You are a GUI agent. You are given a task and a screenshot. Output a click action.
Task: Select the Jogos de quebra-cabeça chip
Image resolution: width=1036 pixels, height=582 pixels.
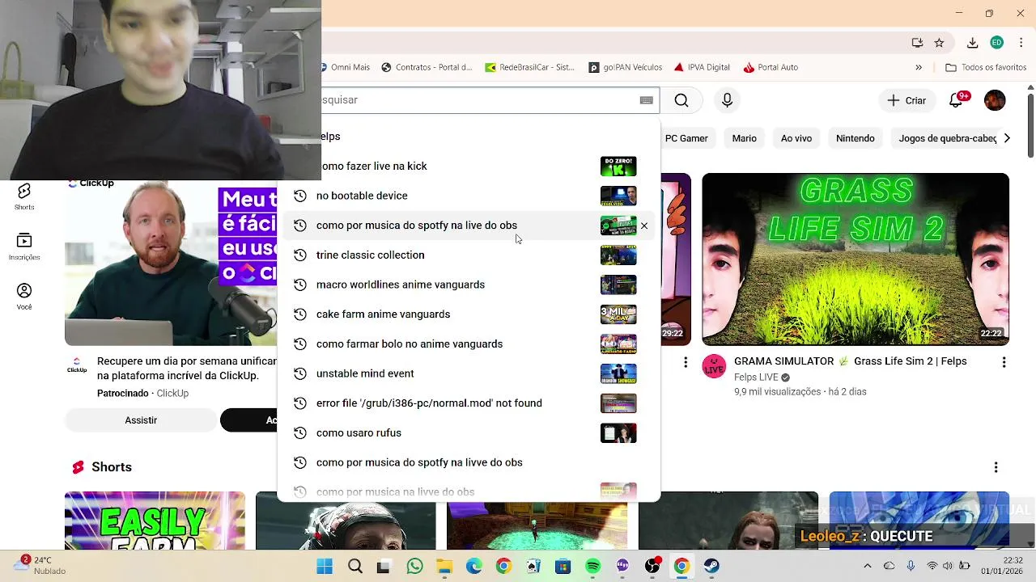click(947, 138)
